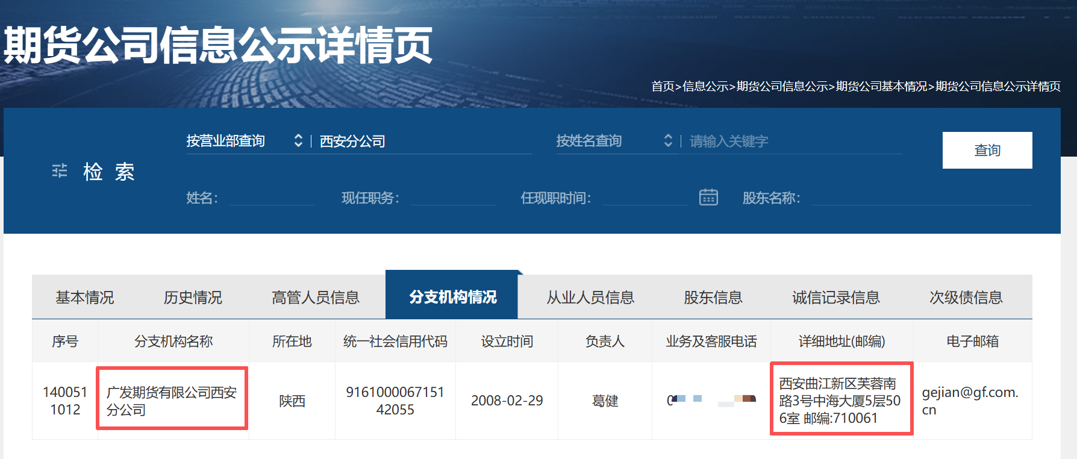Switch to the 历史情况 tab

[193, 297]
